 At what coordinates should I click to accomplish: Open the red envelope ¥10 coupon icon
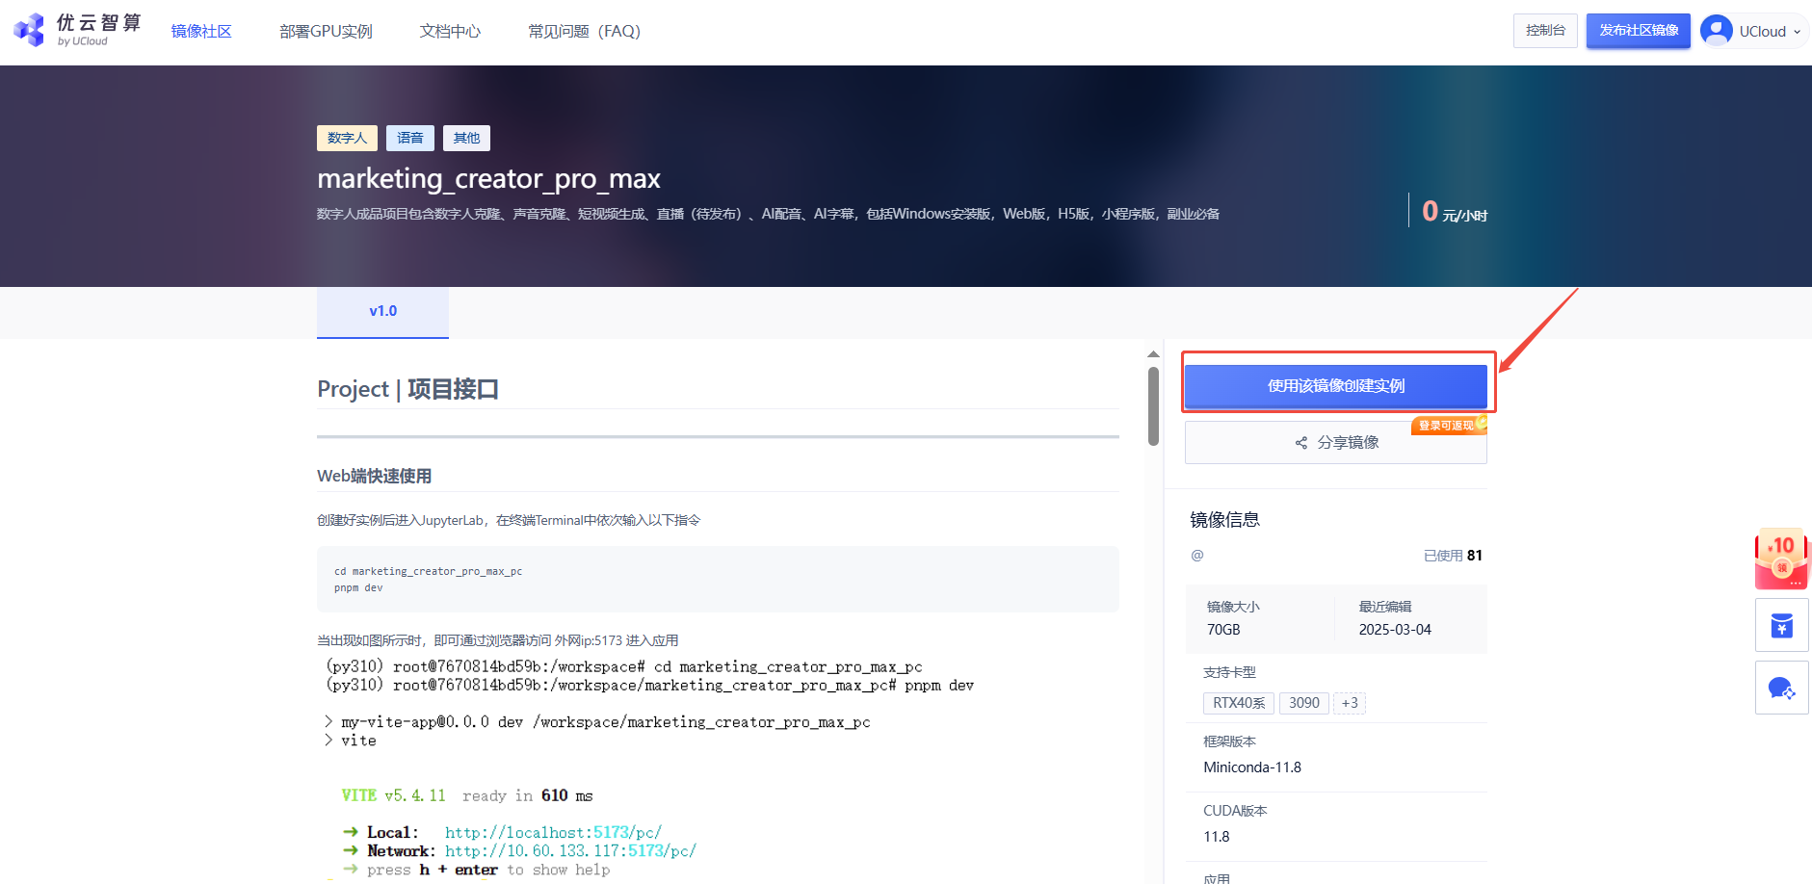pos(1781,559)
